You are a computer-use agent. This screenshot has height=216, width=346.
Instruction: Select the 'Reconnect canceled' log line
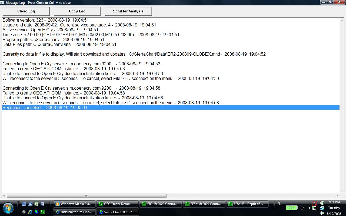point(171,107)
